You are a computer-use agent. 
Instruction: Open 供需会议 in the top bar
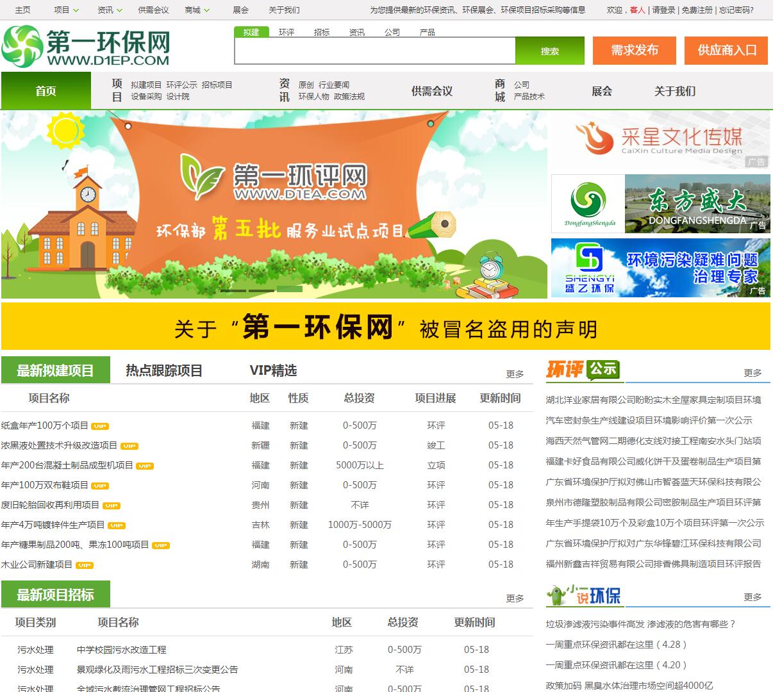153,10
